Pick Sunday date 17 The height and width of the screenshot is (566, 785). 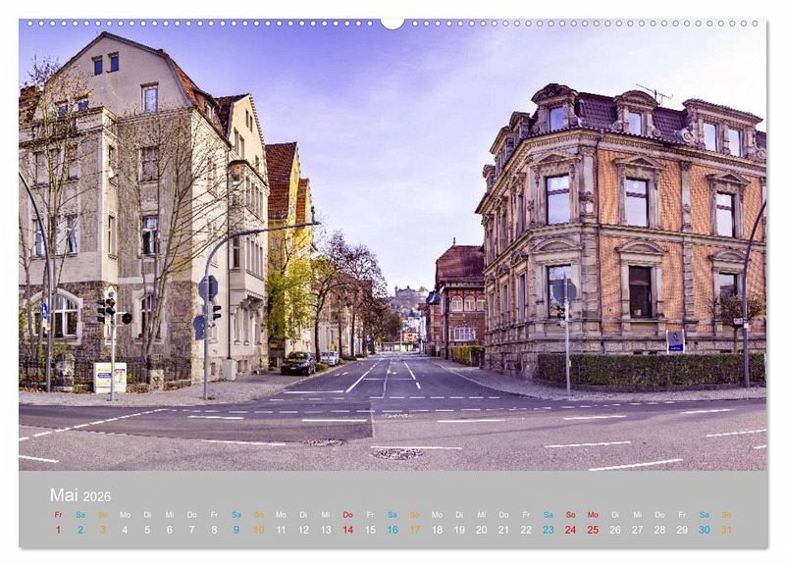pyautogui.click(x=415, y=530)
